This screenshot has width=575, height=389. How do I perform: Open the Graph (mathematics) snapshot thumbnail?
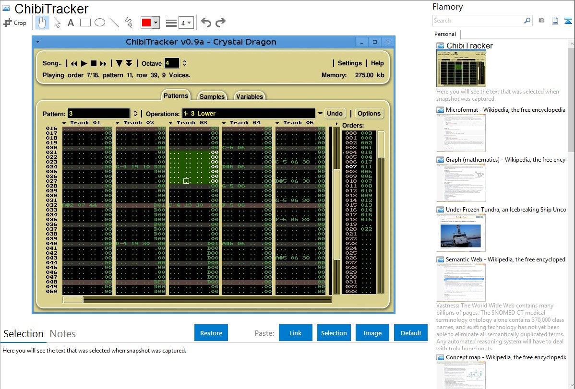[461, 183]
